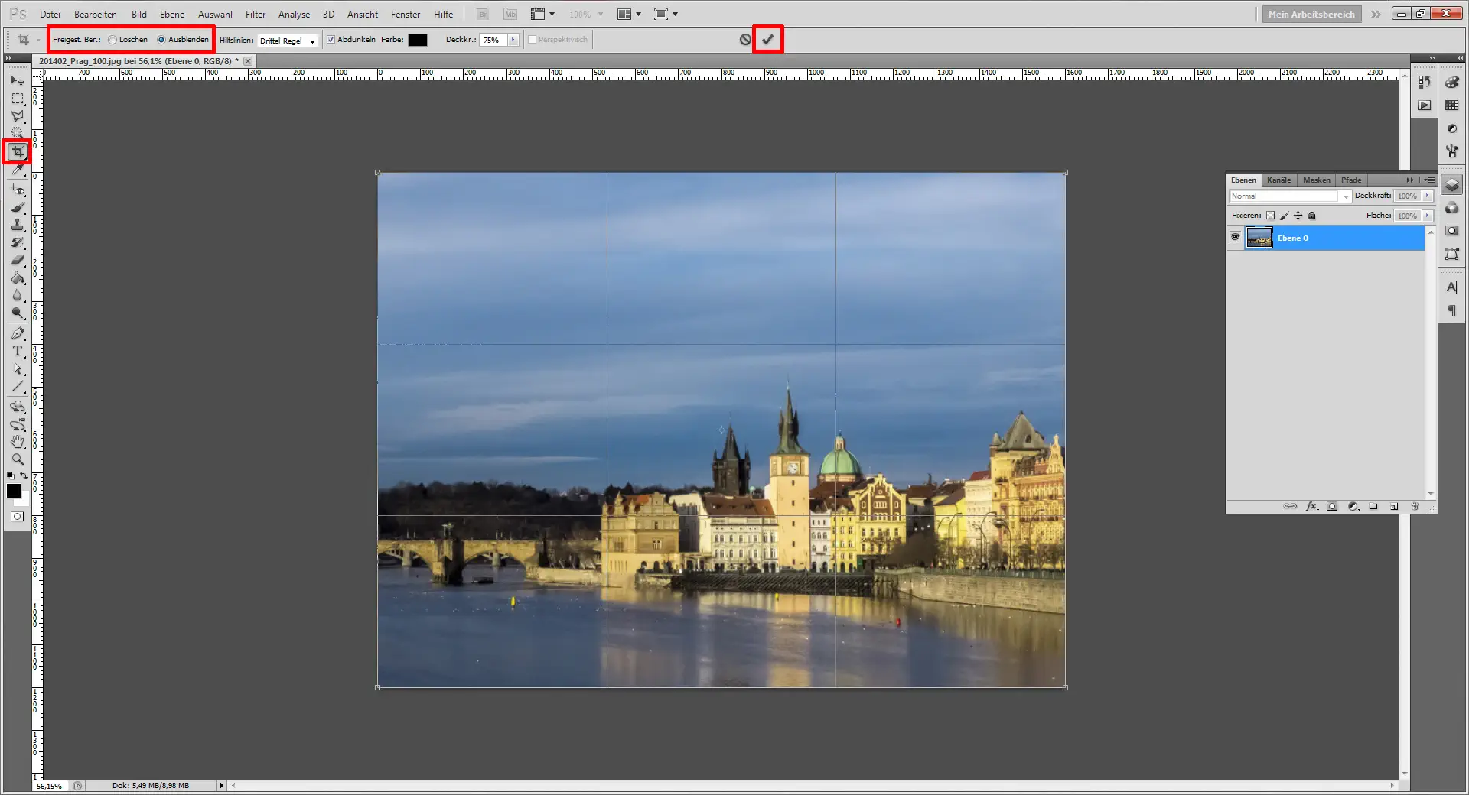Image resolution: width=1469 pixels, height=795 pixels.
Task: Switch to the Kanäle tab
Action: point(1278,180)
